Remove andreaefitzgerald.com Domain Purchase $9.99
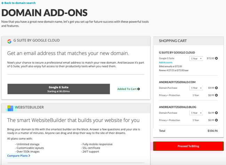 216,88
